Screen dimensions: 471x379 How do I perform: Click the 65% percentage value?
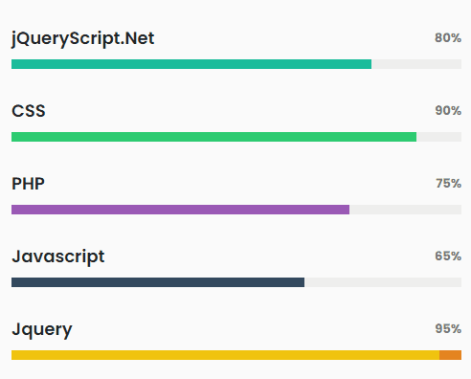[448, 256]
